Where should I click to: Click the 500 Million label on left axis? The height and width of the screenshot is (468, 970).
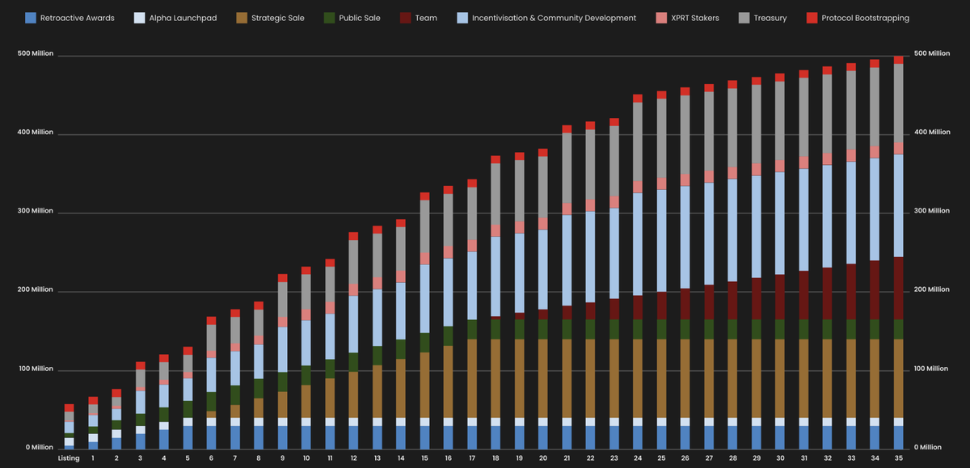[36, 53]
